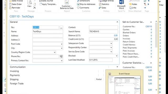Create a new Reminder
Image resolution: width=168 pixels, height=94 pixels.
coord(15,8)
